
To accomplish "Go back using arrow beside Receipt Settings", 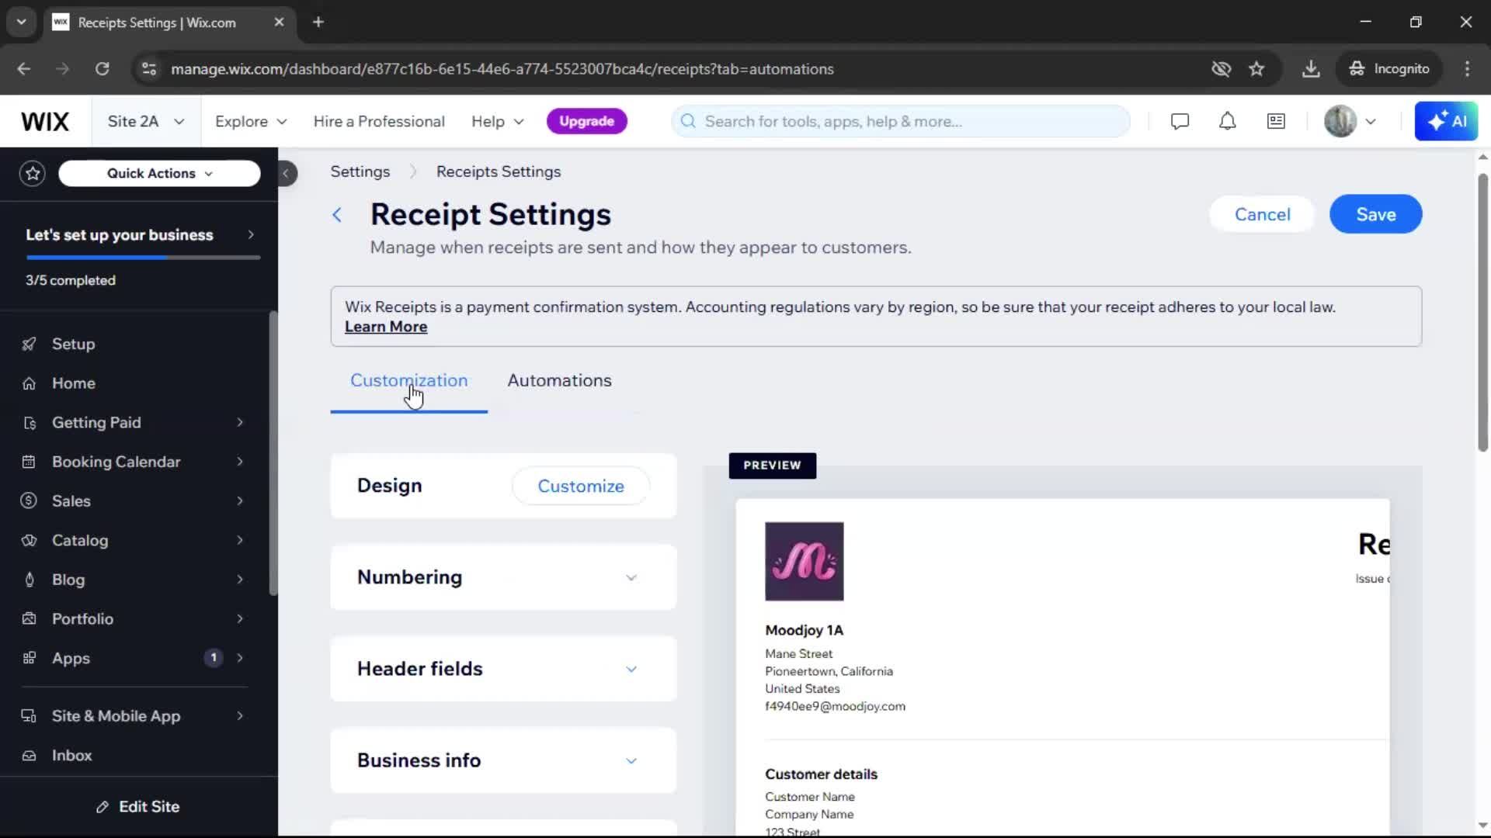I will [x=337, y=215].
